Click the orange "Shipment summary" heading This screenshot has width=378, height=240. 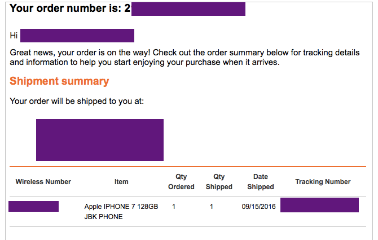tap(59, 81)
